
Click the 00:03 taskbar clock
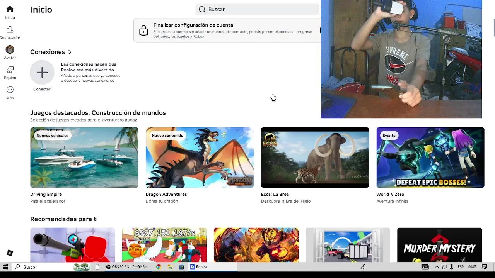(472, 267)
